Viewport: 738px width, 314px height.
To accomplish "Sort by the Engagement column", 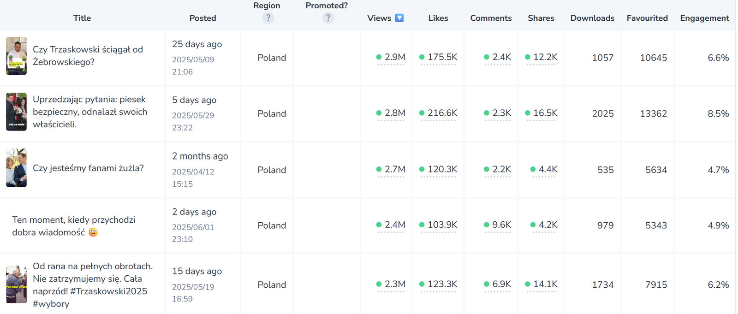I will click(x=704, y=18).
